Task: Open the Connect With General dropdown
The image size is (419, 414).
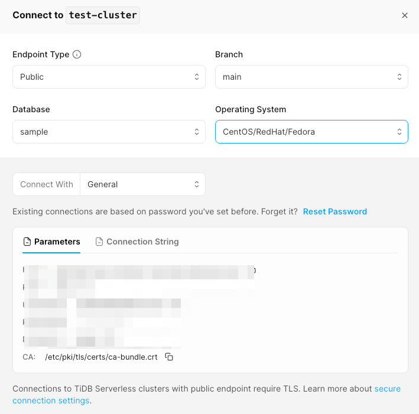Action: coord(142,184)
